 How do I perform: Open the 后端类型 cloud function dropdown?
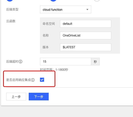66,9
